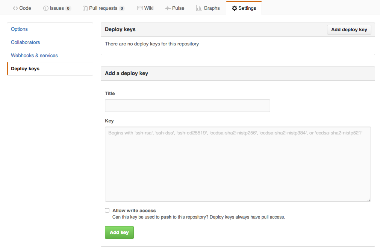
Task: Click the Wiki book icon
Action: [x=140, y=8]
